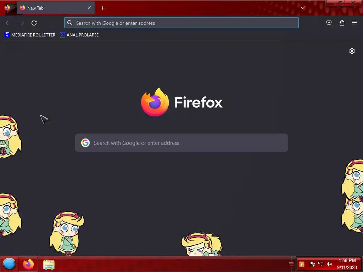Open the network status tray icon
This screenshot has width=363, height=272.
(320, 264)
